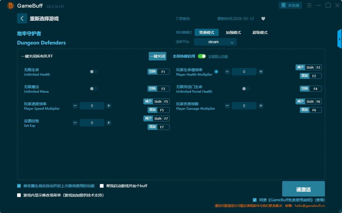Enable the Unlimited Health toggle

point(93,72)
